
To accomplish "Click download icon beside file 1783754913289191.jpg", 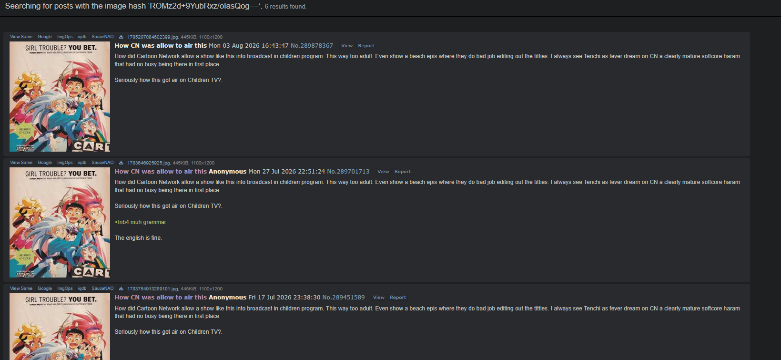I will (121, 288).
